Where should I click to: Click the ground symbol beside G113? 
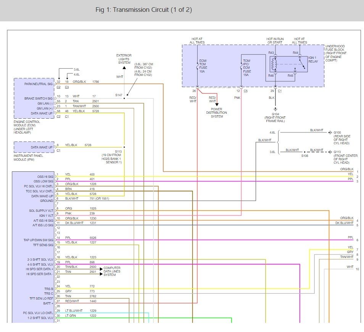pyautogui.click(x=330, y=152)
